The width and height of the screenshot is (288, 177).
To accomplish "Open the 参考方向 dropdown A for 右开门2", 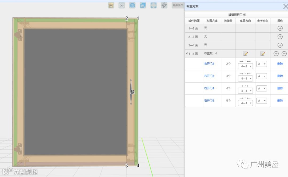I will (262, 64).
